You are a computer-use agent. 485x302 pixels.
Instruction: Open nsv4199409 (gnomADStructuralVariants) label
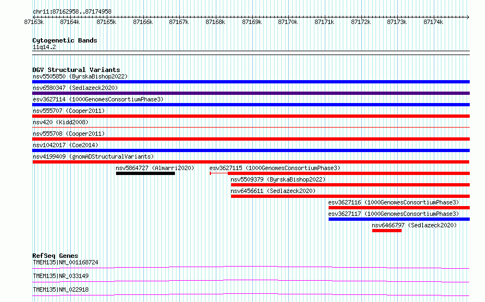point(93,156)
